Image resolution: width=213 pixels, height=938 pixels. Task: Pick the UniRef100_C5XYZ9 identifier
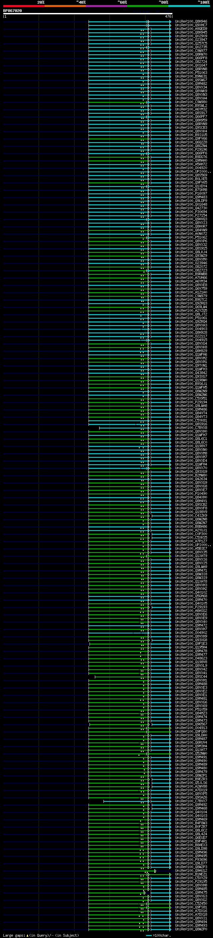[x=191, y=878]
